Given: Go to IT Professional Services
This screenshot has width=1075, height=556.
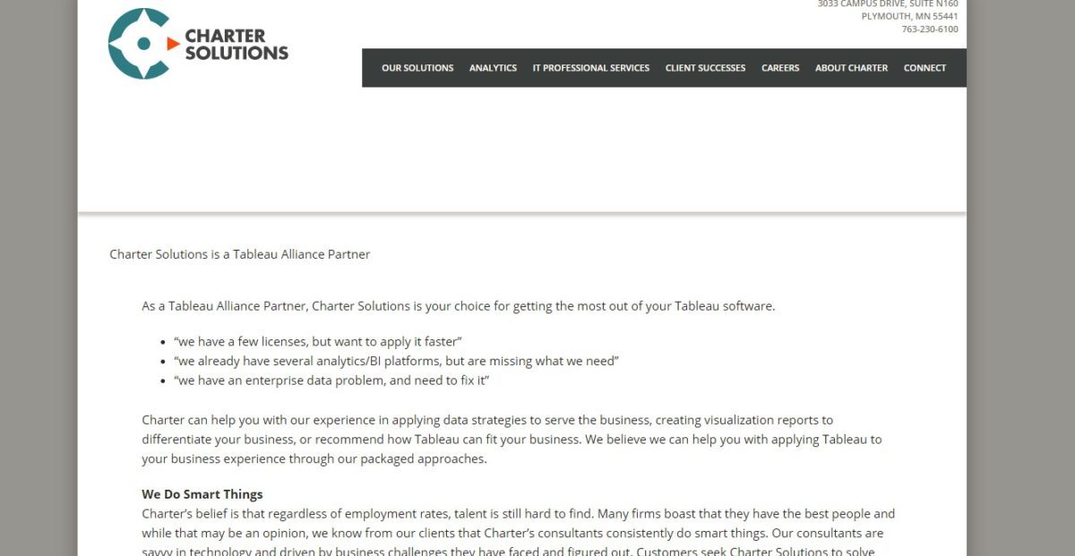Looking at the screenshot, I should pyautogui.click(x=591, y=68).
